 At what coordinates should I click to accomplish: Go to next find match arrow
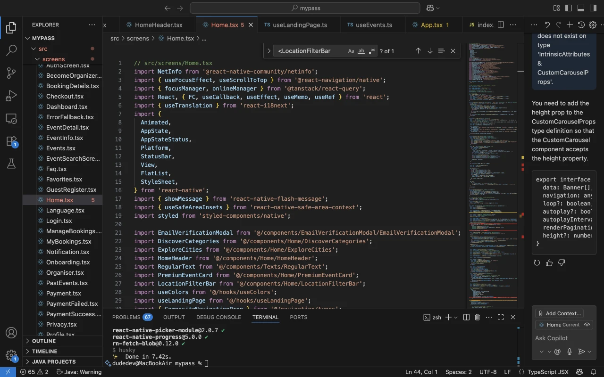[x=430, y=51]
